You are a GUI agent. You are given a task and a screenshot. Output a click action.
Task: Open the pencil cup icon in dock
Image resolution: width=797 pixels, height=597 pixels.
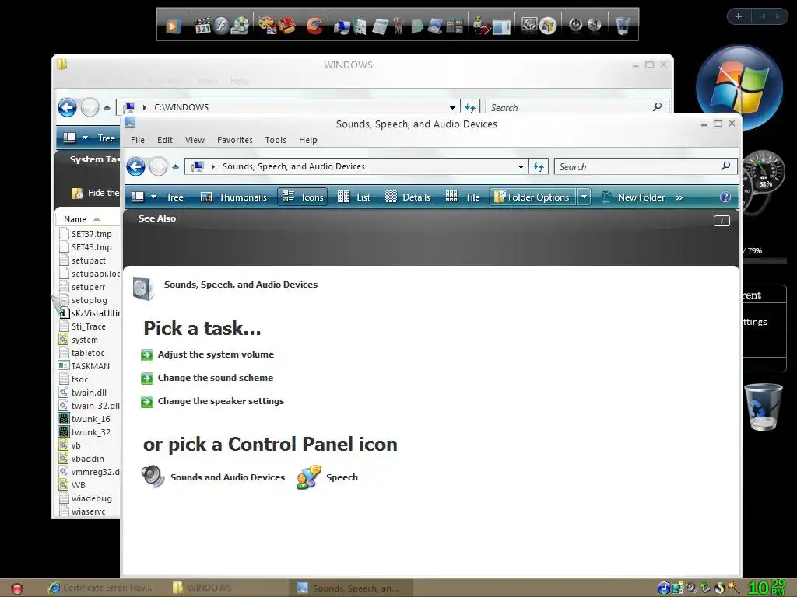point(398,26)
